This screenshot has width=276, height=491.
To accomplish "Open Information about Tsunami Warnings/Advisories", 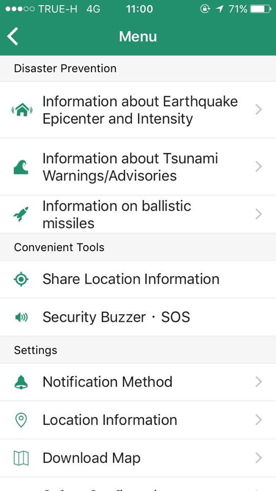I will pyautogui.click(x=138, y=167).
